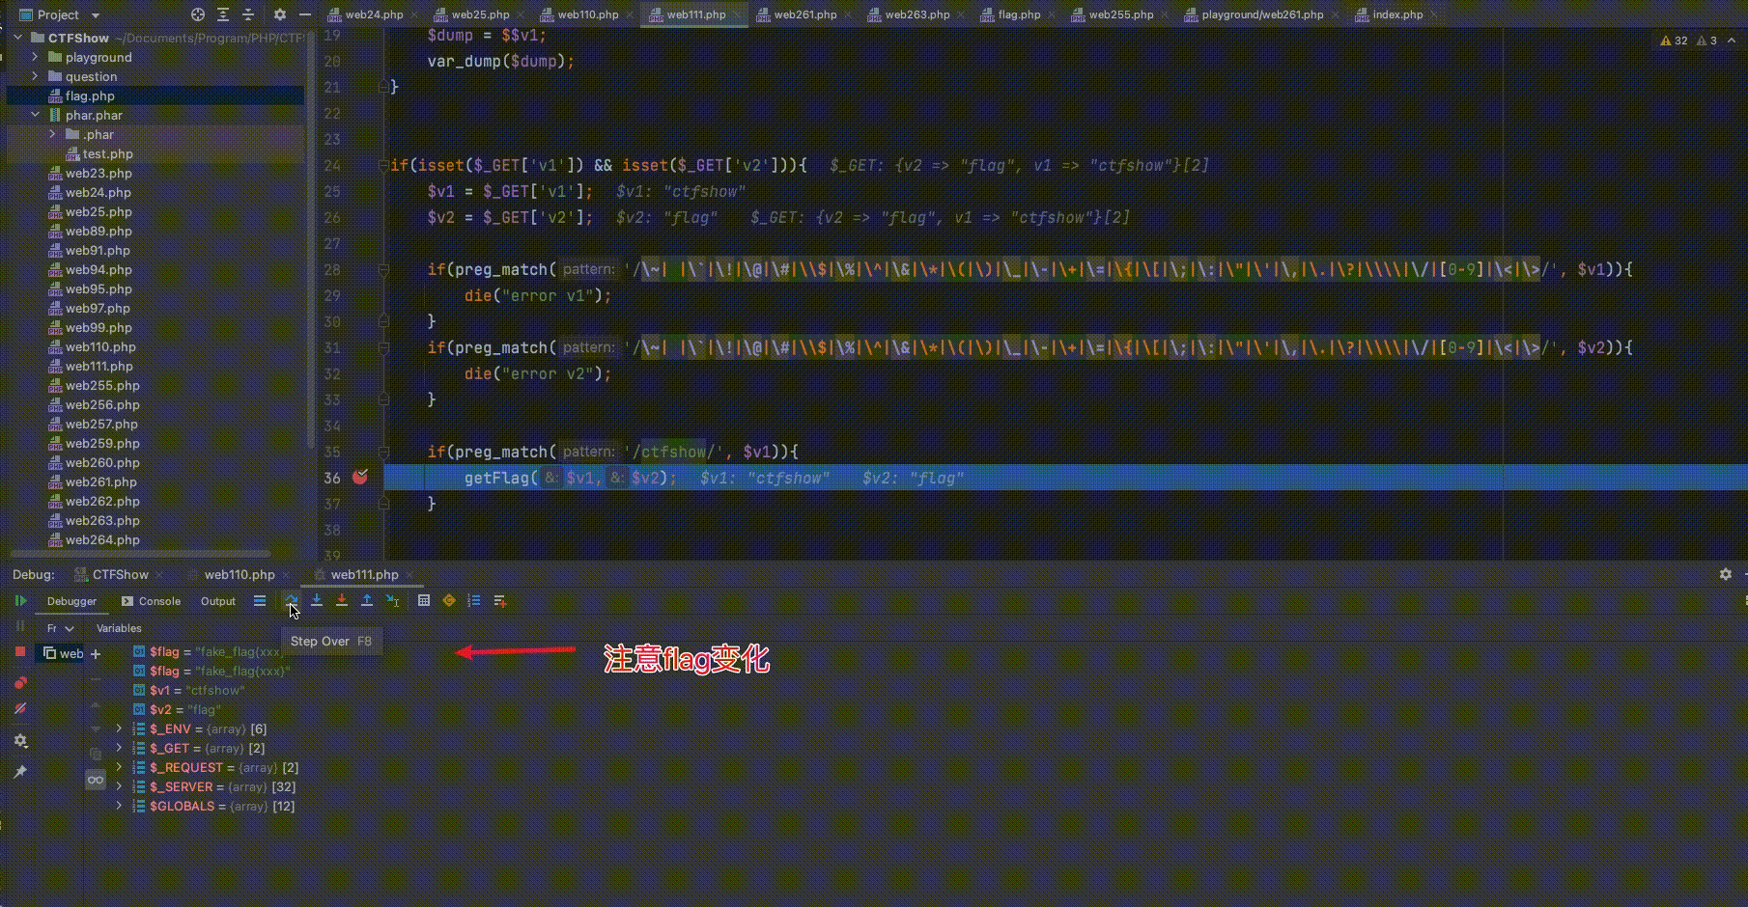Expand the playground folder in Project panel
The height and width of the screenshot is (907, 1748).
pos(35,57)
